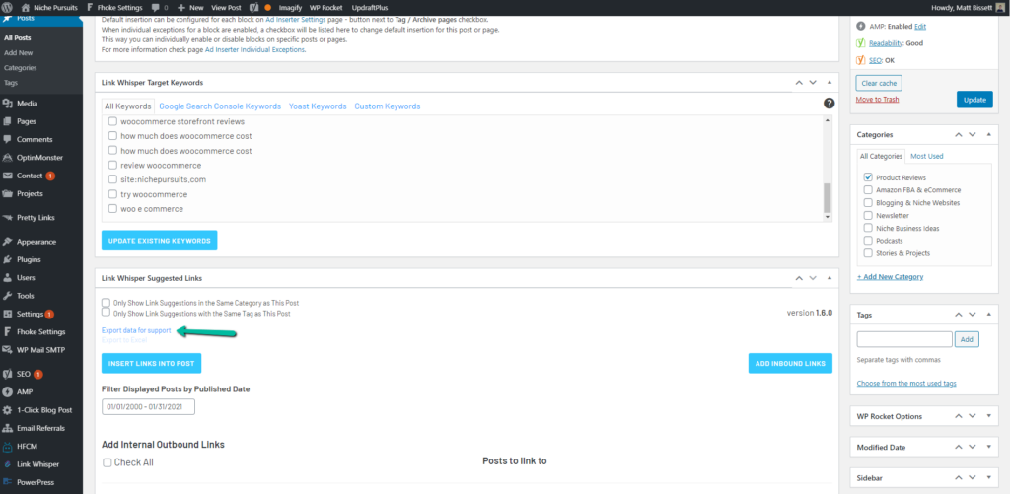Viewport: 1010px width, 494px height.
Task: Click Add Inbound Links button
Action: pos(790,363)
